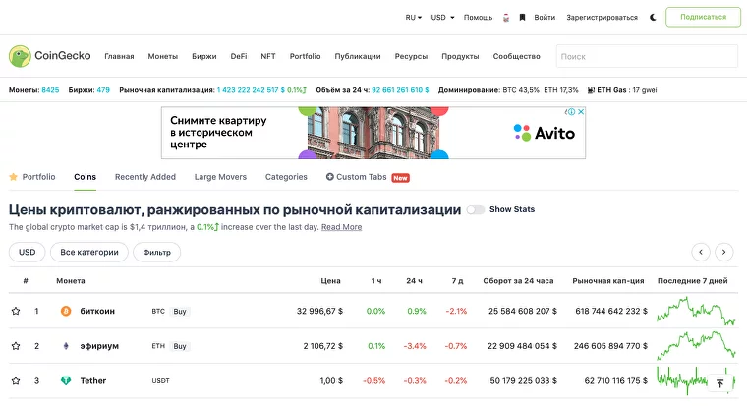
Task: Open ad info icon on banner
Action: tap(570, 112)
